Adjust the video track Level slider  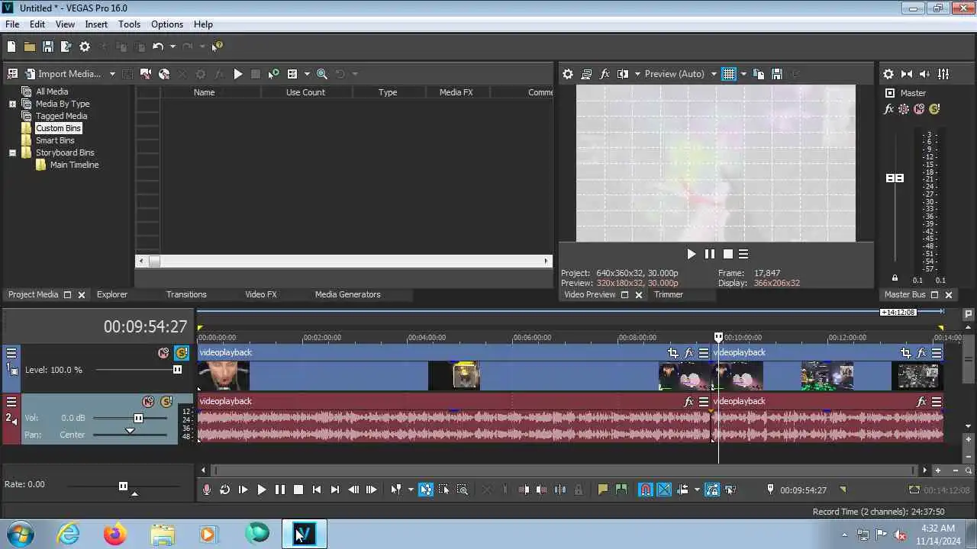pyautogui.click(x=177, y=370)
